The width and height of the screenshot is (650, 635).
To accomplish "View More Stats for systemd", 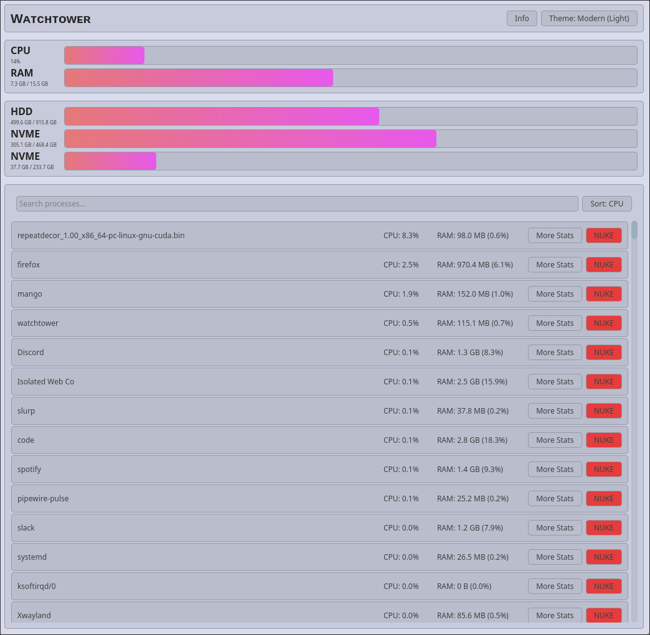I will 555,557.
